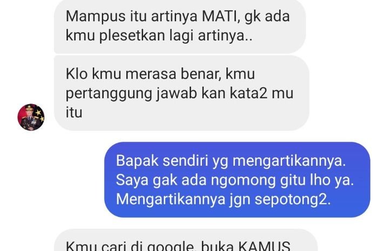Viewport: 378px width, 251px height.
Task: Tap the 'Kmu cari di google' message
Action: click(x=186, y=240)
